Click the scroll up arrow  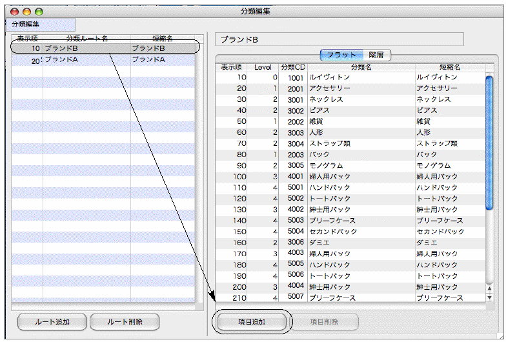[489, 289]
